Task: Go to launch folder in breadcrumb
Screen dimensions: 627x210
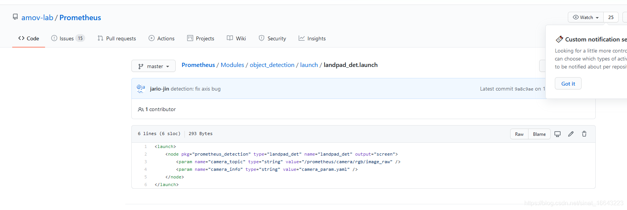Action: point(309,65)
